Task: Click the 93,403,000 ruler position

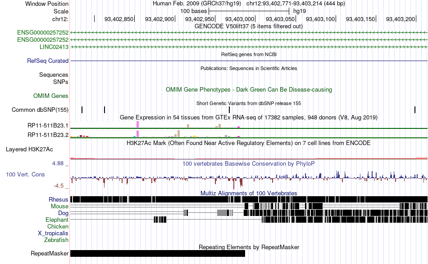Action: pos(240,19)
